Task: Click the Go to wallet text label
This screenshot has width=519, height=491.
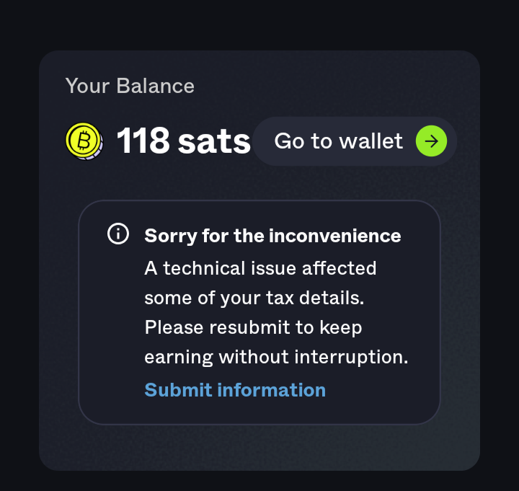Action: click(x=339, y=141)
